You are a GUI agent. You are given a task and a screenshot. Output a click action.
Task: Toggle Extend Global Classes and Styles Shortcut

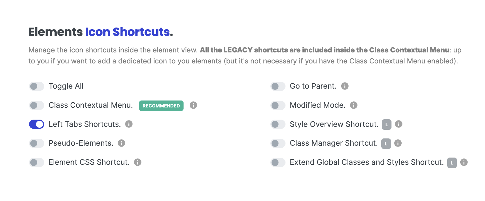(x=278, y=162)
